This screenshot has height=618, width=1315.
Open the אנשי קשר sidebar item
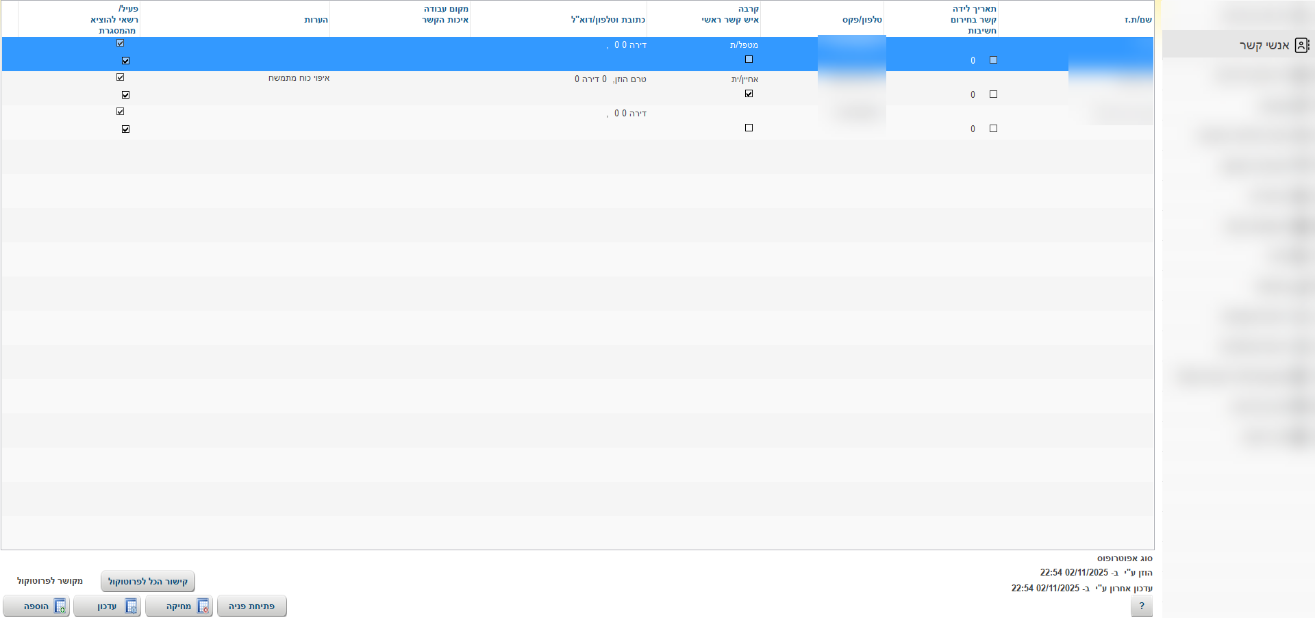(1264, 45)
